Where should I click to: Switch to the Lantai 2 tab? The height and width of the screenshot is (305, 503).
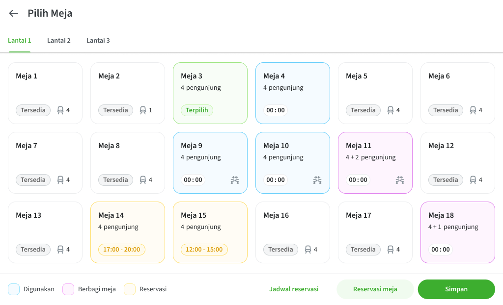[59, 41]
